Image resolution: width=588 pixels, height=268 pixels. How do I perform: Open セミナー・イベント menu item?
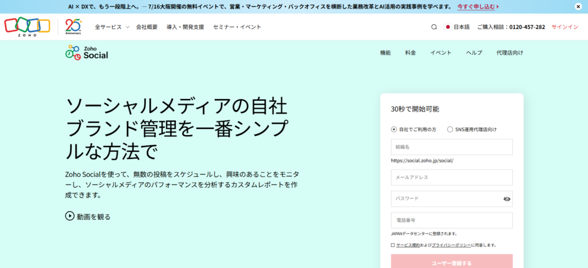pos(237,27)
